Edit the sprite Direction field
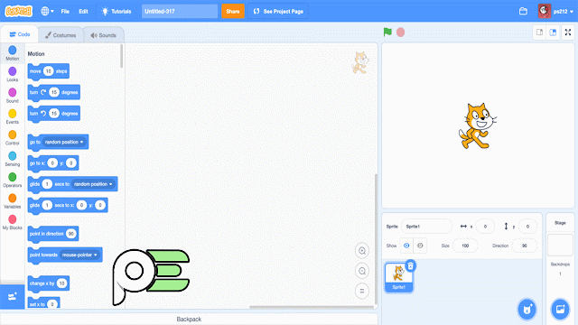The height and width of the screenshot is (325, 578). point(524,246)
